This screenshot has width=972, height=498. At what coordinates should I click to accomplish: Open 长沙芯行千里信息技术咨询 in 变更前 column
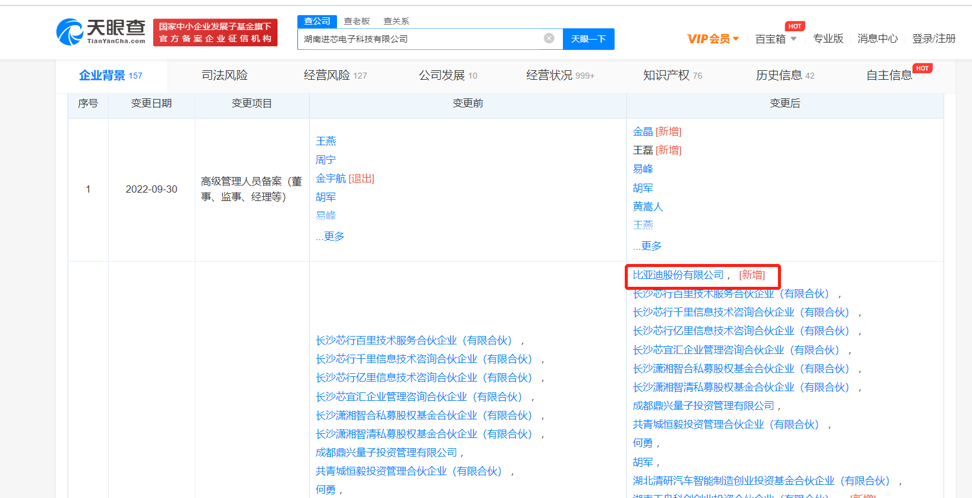coord(425,359)
